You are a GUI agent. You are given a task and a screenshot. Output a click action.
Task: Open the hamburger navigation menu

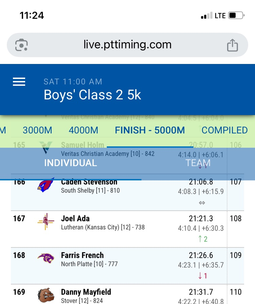(19, 82)
